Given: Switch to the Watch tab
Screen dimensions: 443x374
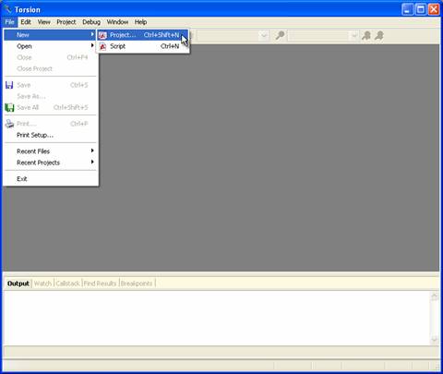Looking at the screenshot, I should click(42, 284).
